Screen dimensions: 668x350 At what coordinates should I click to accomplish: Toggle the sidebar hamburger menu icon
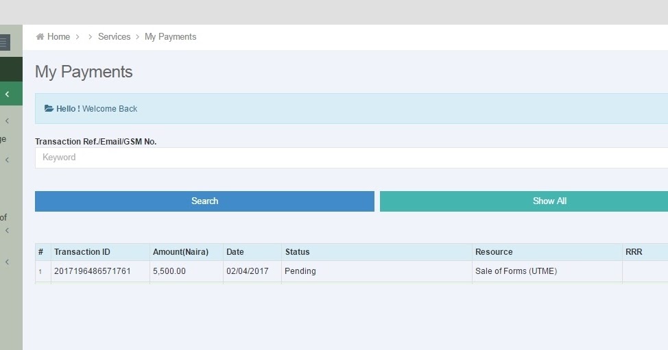tap(4, 42)
